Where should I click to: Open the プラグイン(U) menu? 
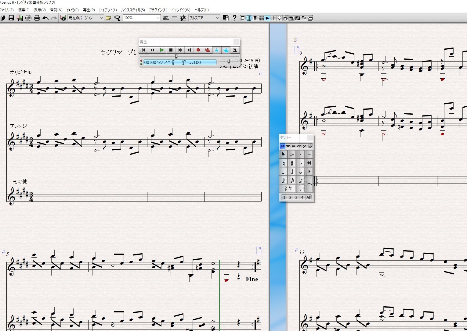[158, 10]
